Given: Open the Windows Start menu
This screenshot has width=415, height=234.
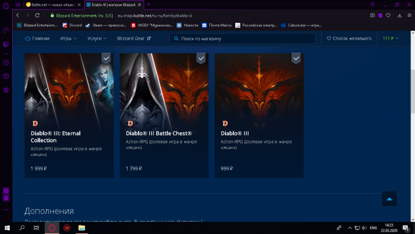Looking at the screenshot, I should [7, 228].
